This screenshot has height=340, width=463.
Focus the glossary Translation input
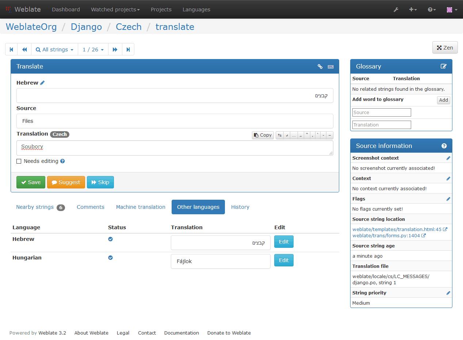coord(382,125)
